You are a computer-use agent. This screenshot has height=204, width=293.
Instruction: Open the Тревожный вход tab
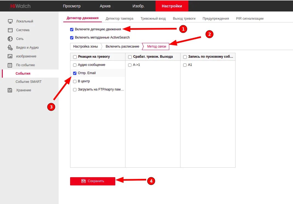pos(153,19)
